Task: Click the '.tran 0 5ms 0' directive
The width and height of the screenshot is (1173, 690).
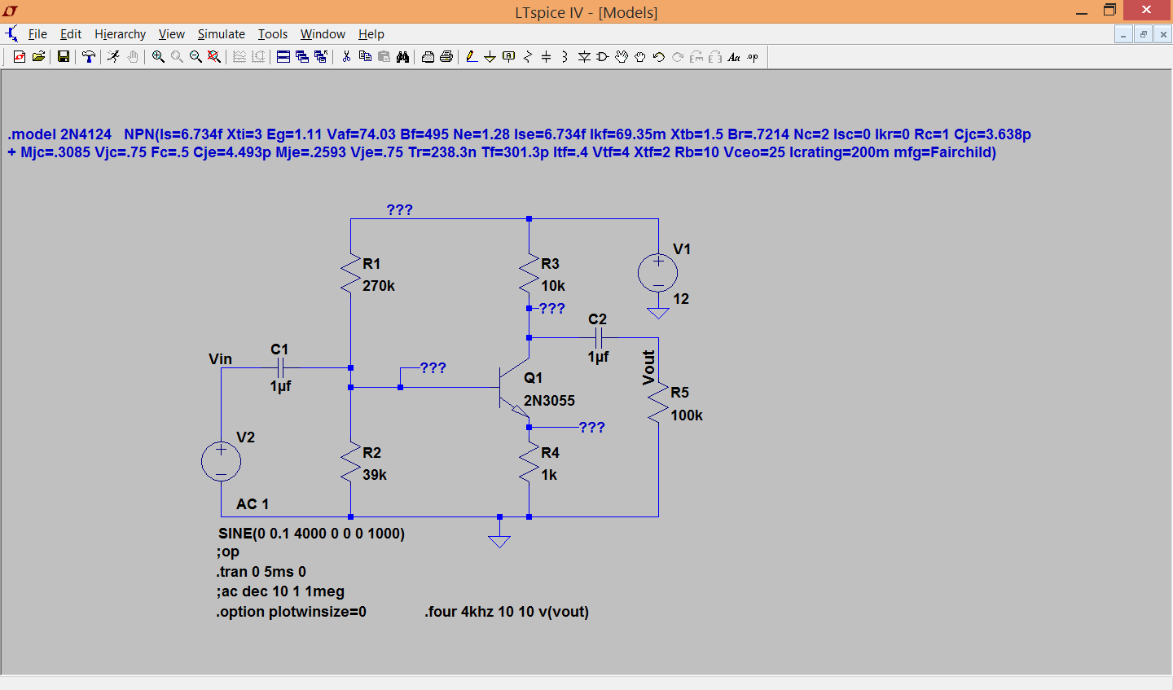Action: point(261,572)
